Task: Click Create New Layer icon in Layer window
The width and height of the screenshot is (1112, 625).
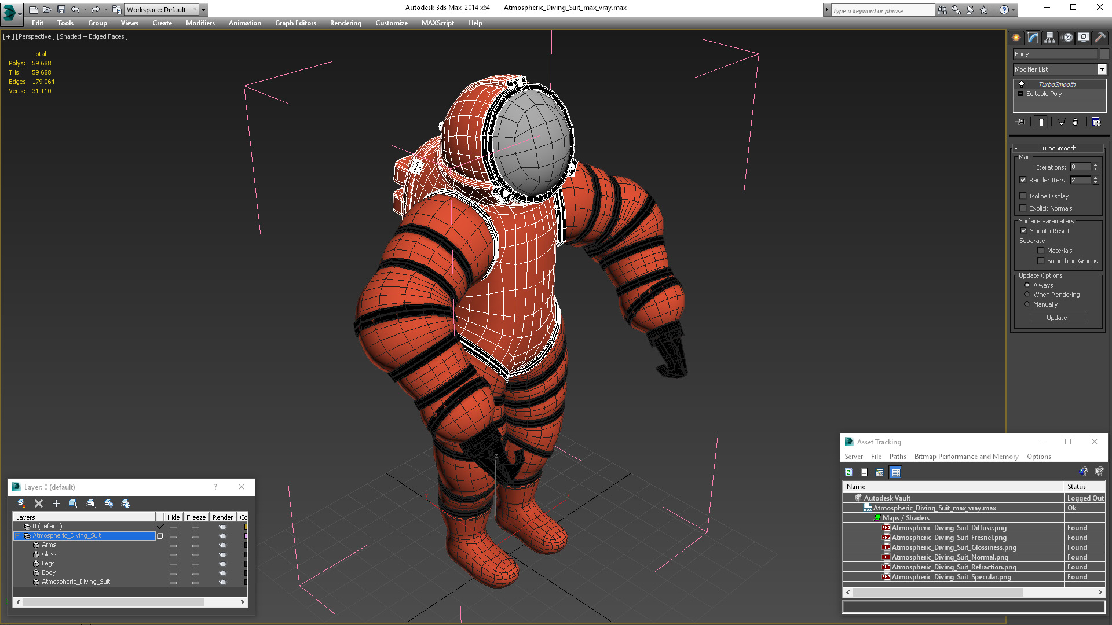Action: click(x=21, y=503)
